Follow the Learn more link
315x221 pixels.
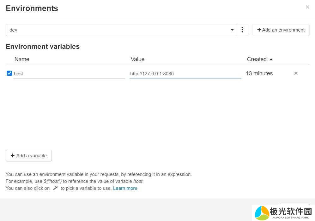pos(125,188)
